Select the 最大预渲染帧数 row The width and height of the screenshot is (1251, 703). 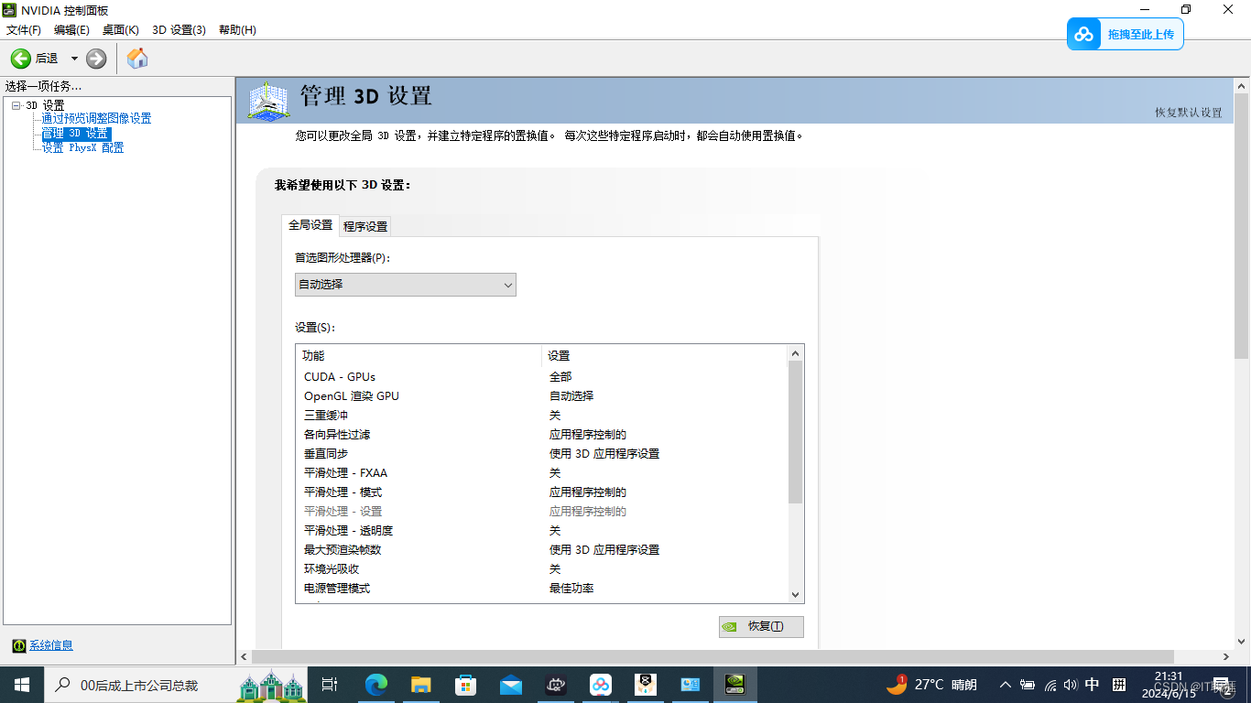click(x=540, y=550)
